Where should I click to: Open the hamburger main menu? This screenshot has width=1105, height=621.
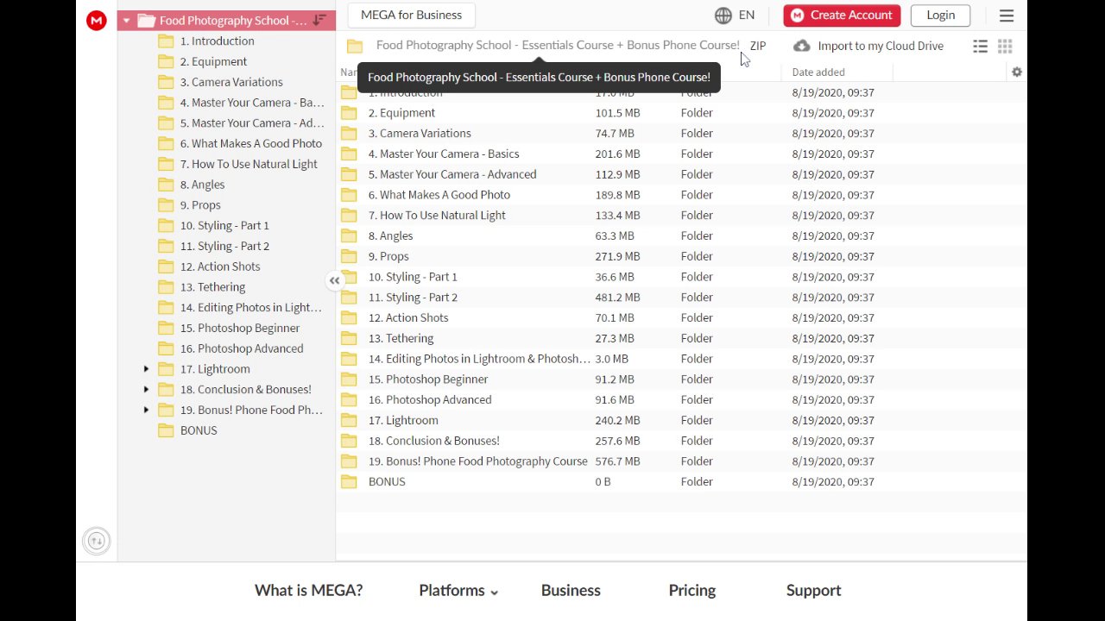tap(1007, 16)
